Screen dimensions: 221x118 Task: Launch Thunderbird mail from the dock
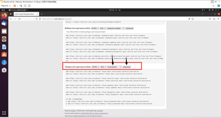[x=4, y=23]
